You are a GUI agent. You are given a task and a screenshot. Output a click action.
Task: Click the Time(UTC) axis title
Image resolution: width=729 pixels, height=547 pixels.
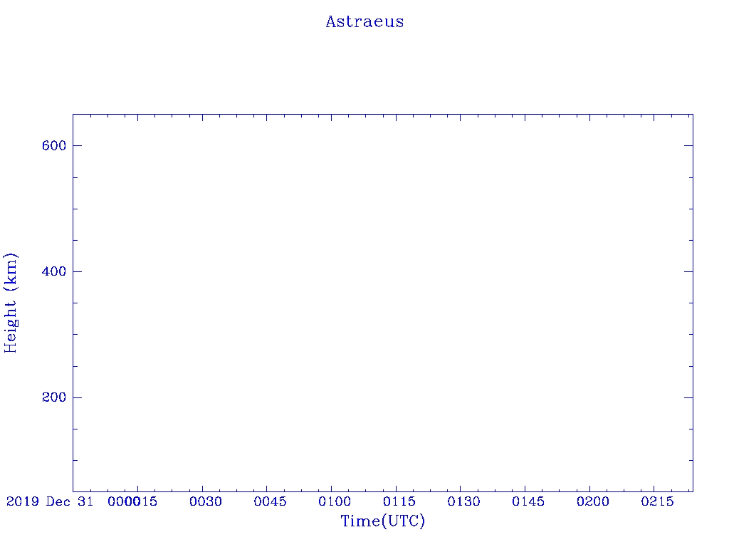383,521
